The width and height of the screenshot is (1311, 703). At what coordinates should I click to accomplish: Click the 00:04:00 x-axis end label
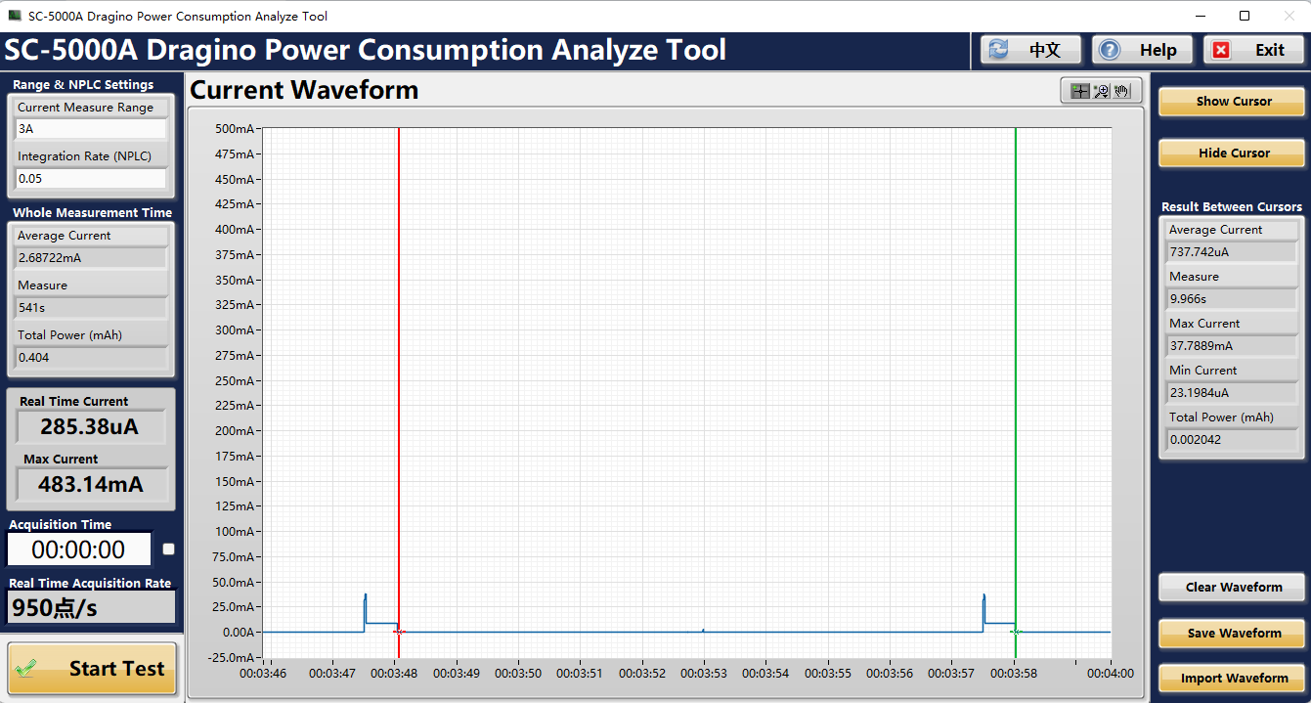coord(1111,674)
